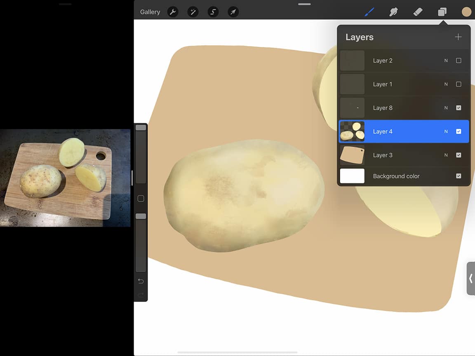Activate the Transform arrow tool

(x=233, y=12)
